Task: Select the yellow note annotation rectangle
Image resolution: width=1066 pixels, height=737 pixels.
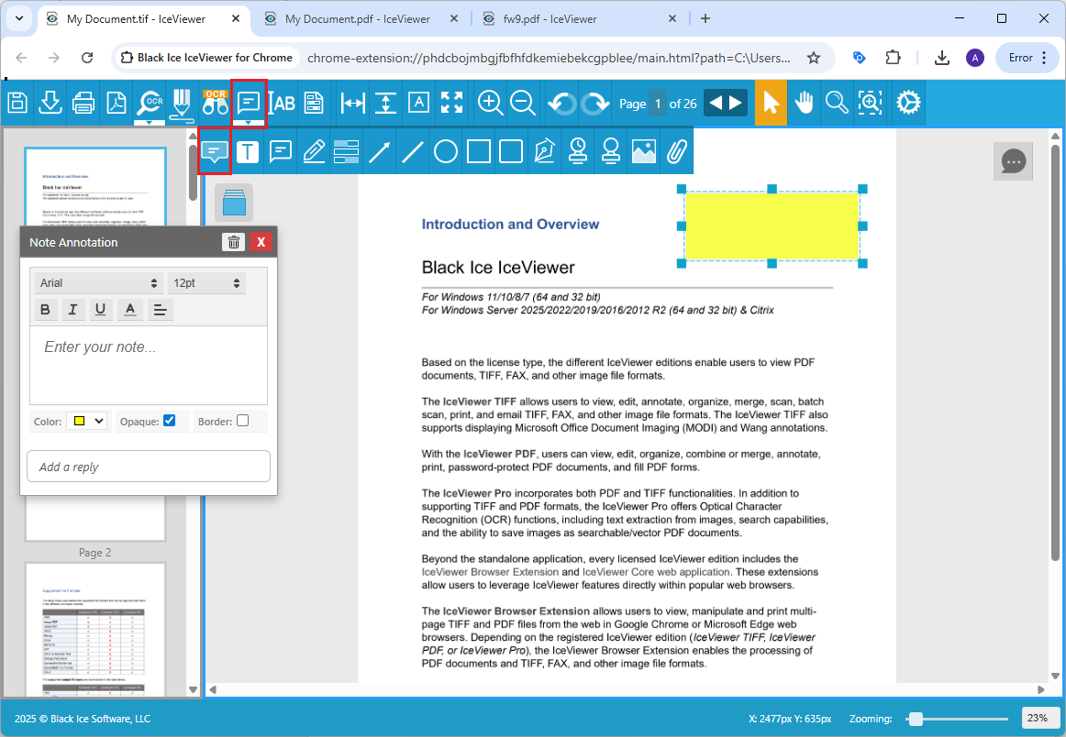Action: coord(772,226)
